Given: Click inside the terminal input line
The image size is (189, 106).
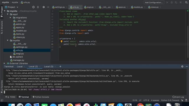Looking at the screenshot, I should (x=95, y=92).
